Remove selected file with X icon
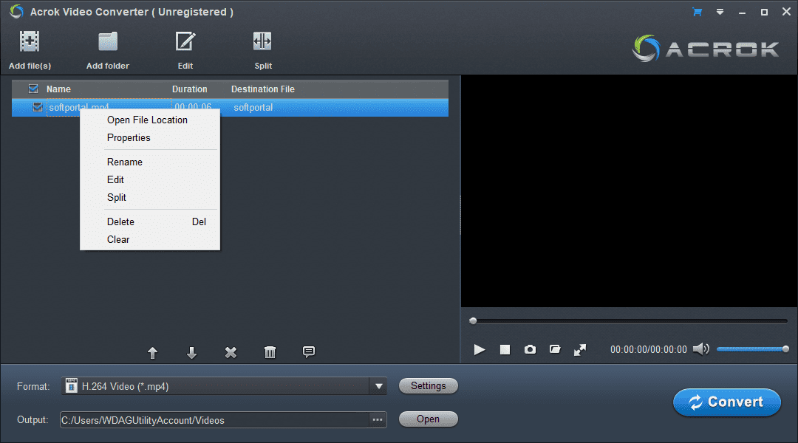 tap(231, 352)
